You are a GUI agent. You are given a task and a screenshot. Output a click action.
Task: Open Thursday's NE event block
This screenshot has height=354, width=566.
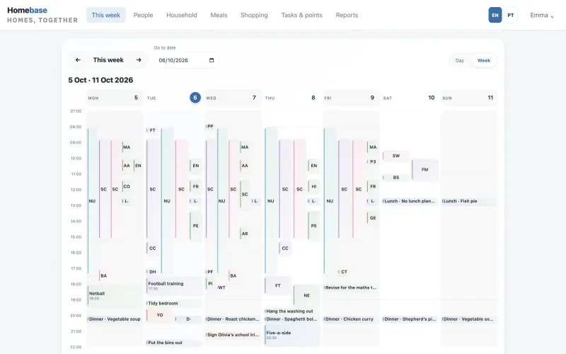[306, 295]
